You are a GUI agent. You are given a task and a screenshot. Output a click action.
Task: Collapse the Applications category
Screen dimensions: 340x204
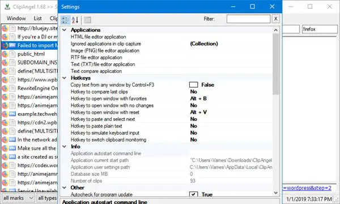65,30
